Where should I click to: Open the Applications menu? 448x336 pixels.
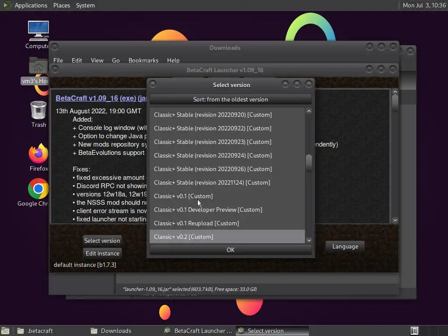tap(31, 5)
